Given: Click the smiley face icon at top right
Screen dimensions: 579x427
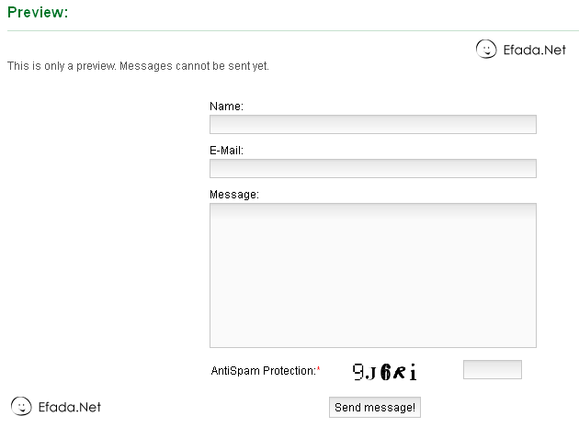Looking at the screenshot, I should tap(486, 50).
